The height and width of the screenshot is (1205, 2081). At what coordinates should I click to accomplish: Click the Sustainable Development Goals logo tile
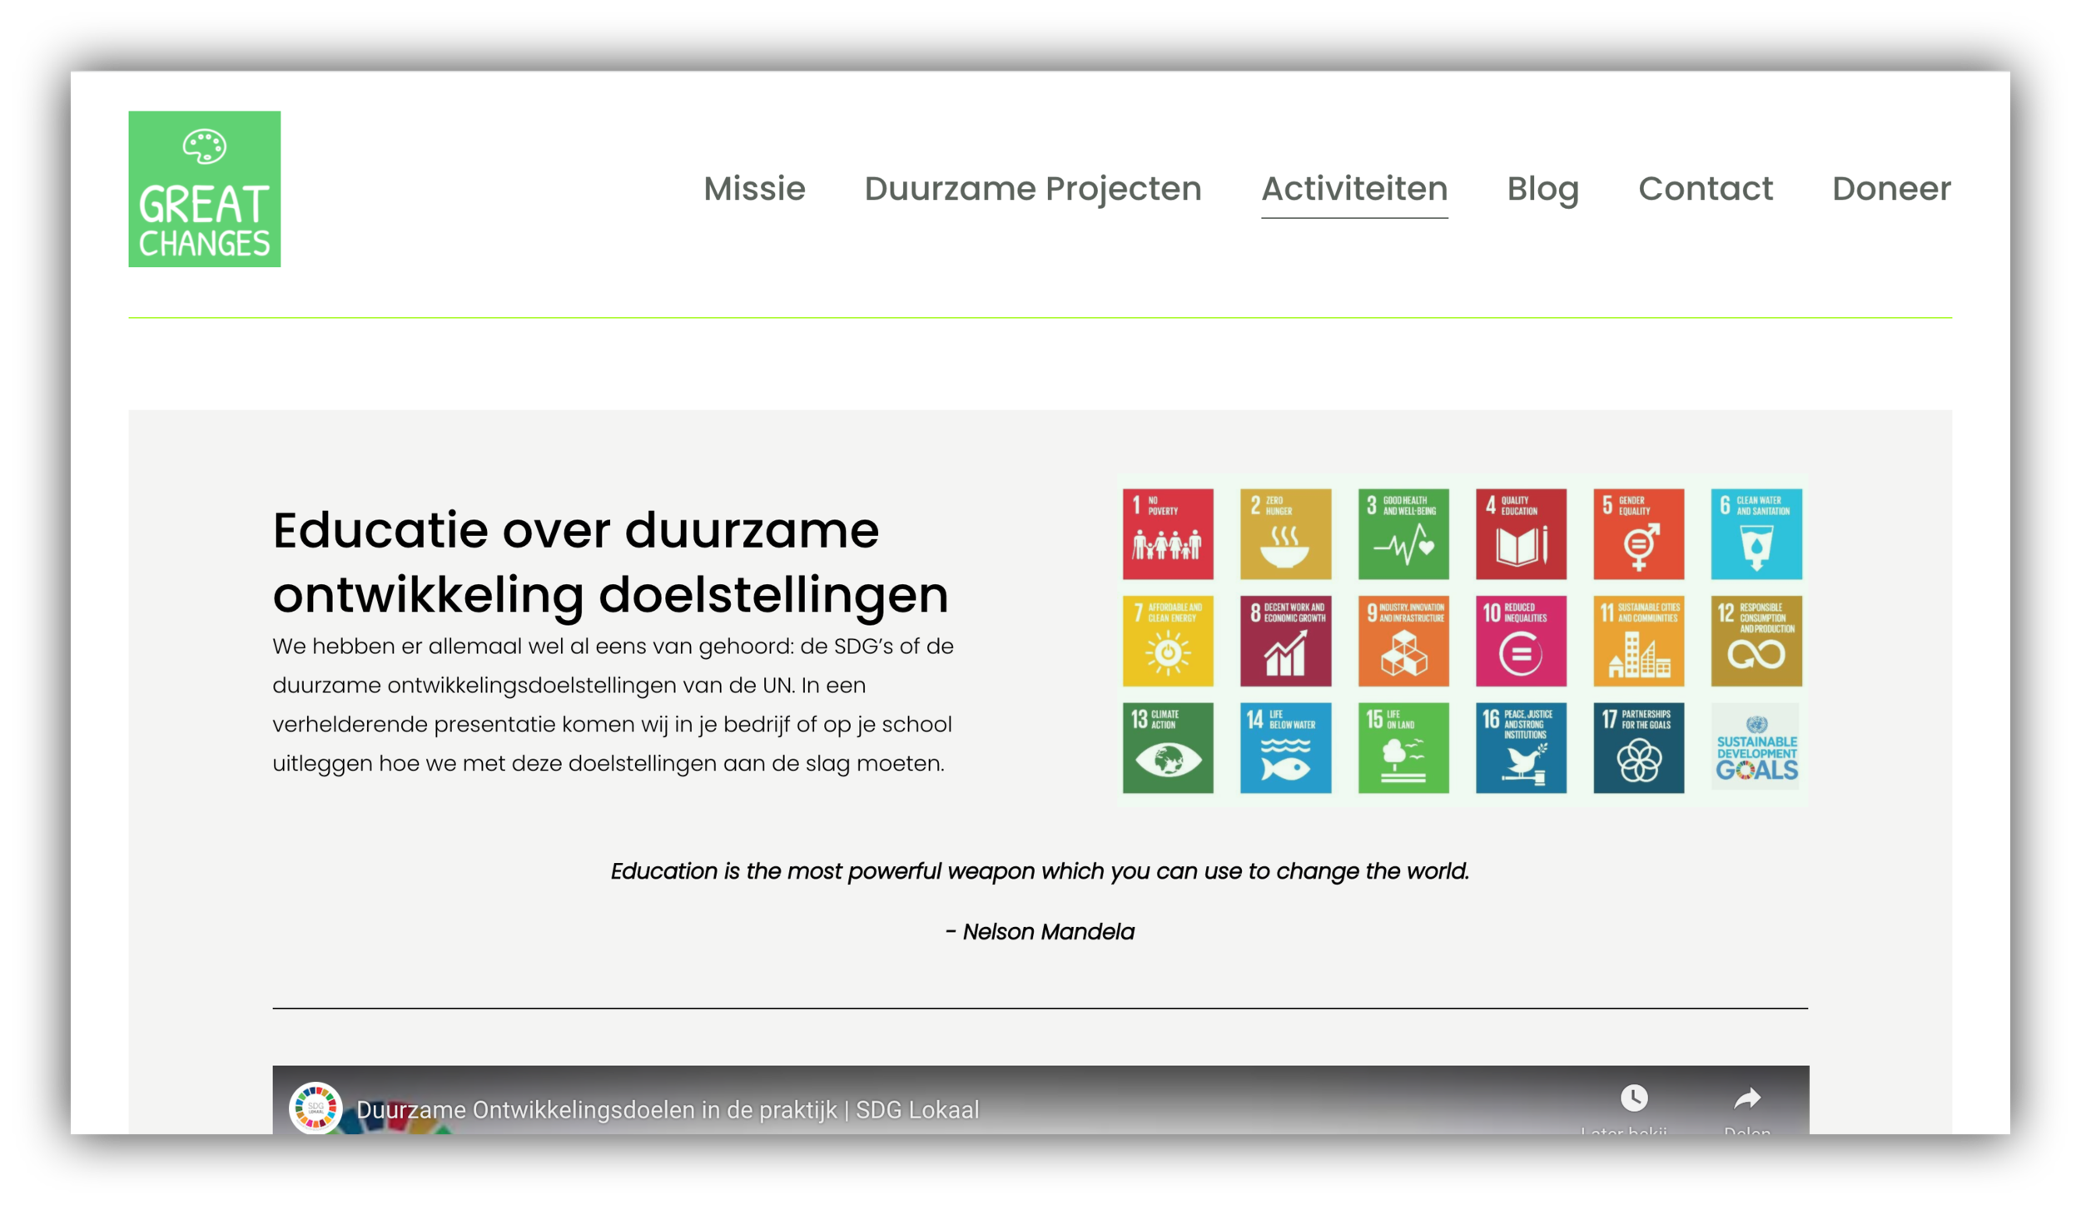point(1756,747)
